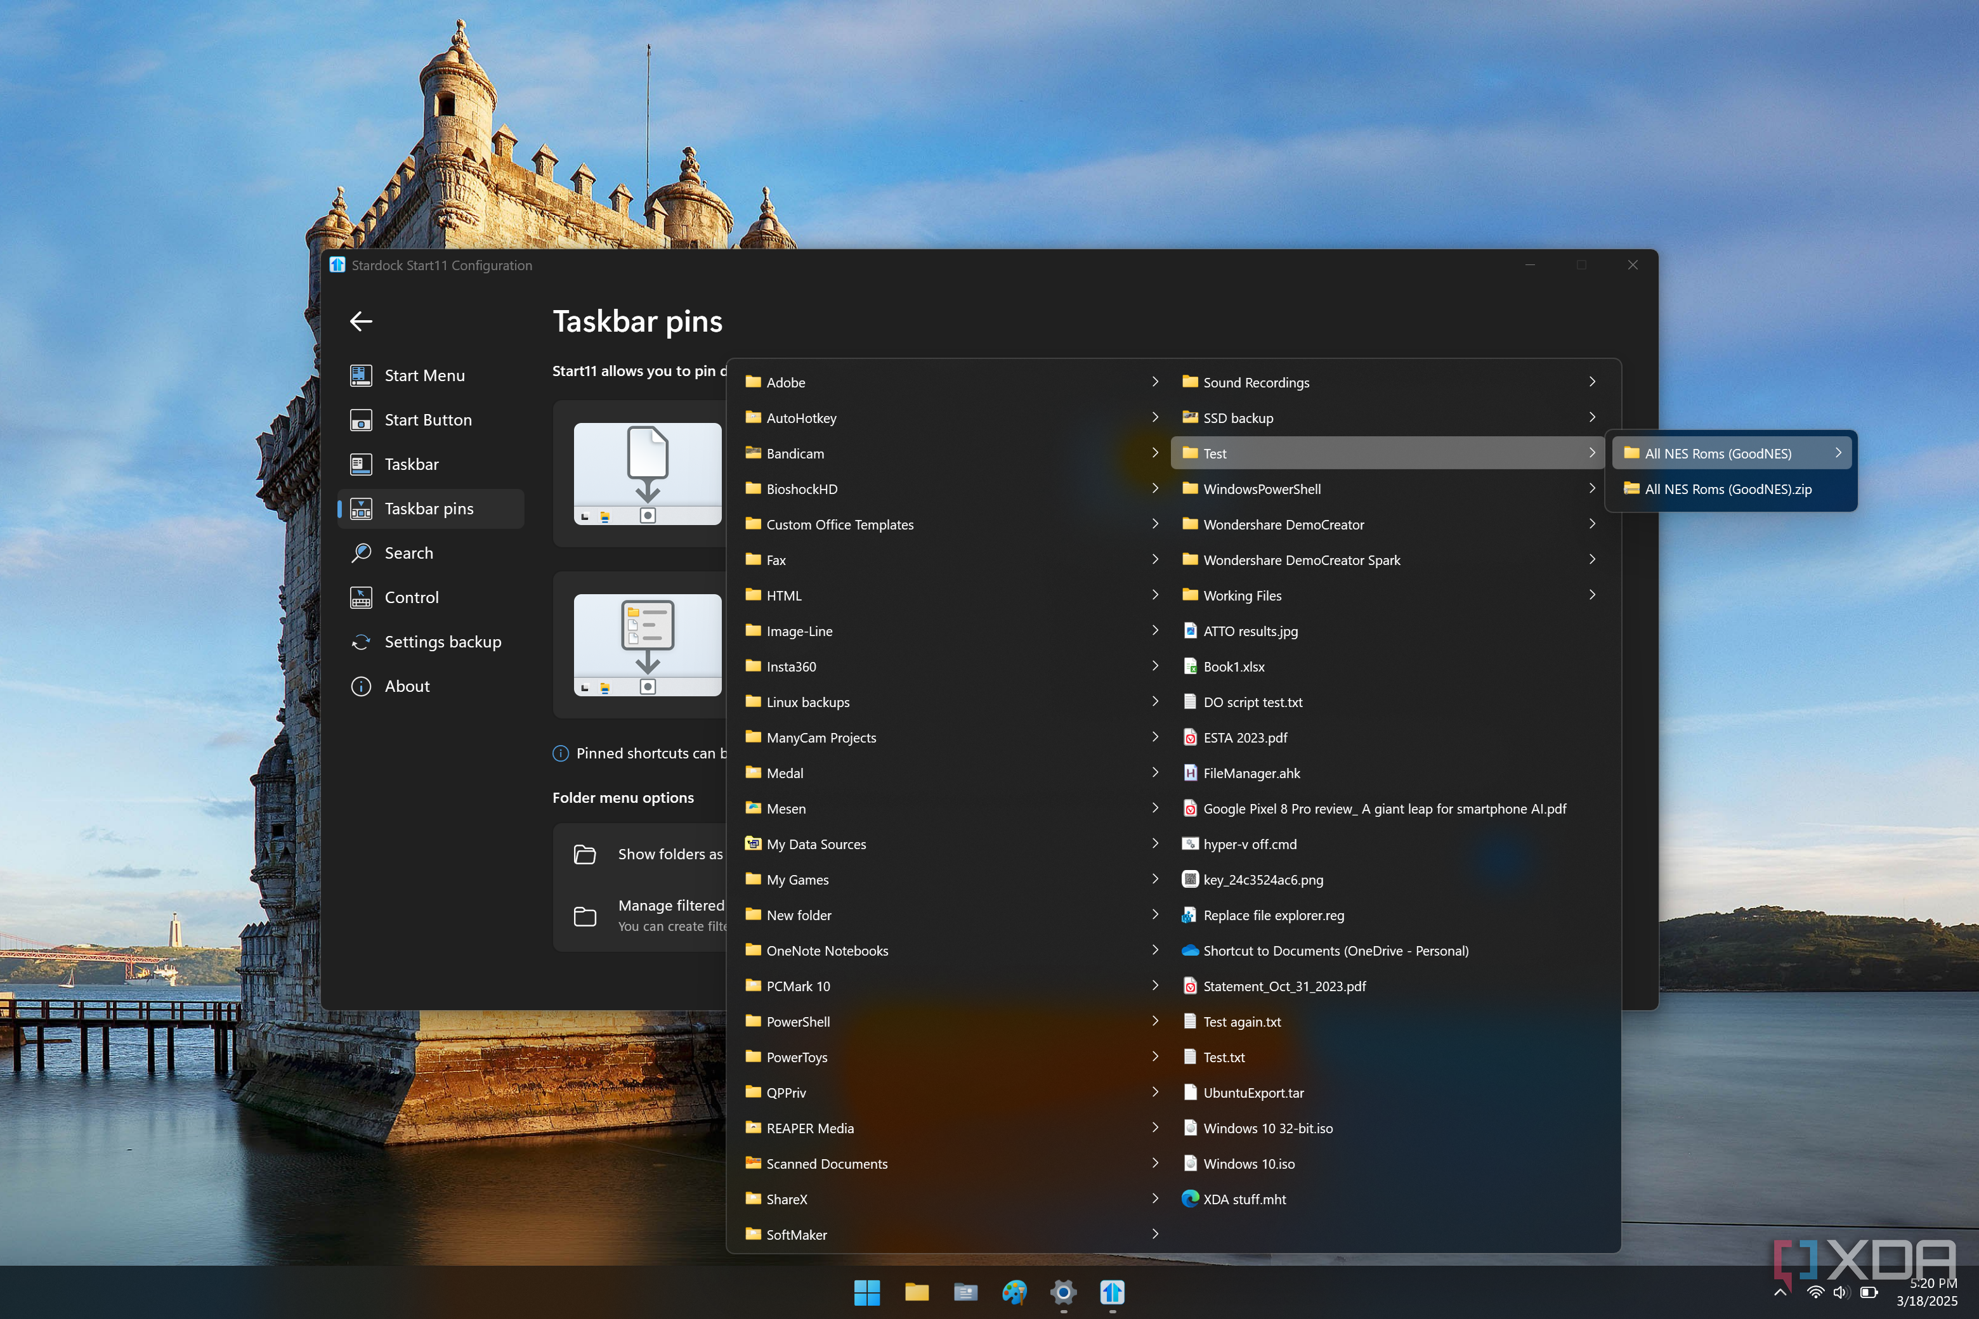Select the Working Files folder name
Screen dimensions: 1979x1319
coord(1242,595)
